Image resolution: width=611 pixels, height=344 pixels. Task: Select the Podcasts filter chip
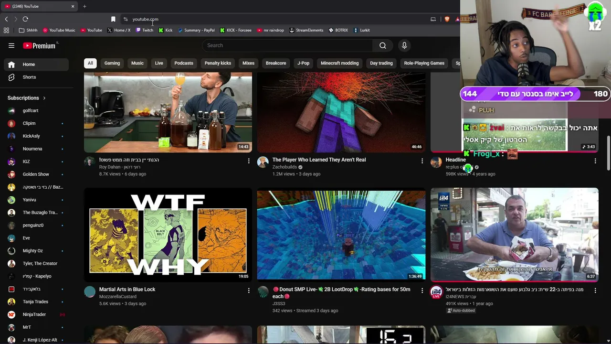pos(184,63)
